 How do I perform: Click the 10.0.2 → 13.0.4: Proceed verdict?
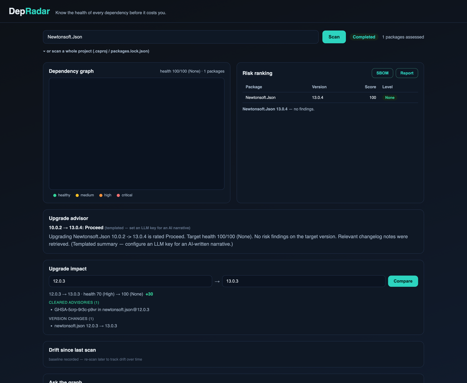tap(76, 228)
